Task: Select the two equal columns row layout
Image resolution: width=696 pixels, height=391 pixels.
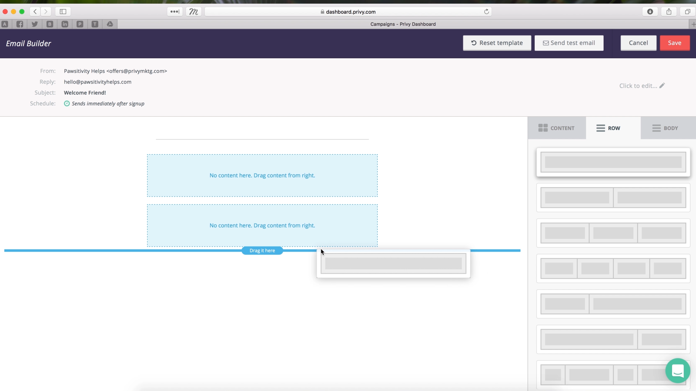Action: click(613, 198)
